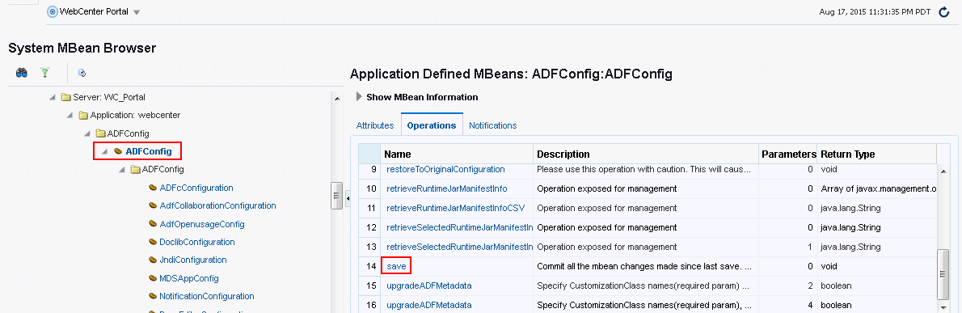Switch to the Notifications tab
962x313 pixels.
click(492, 125)
